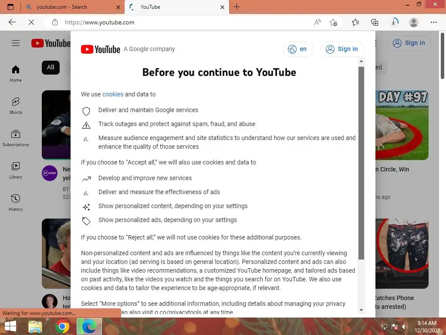Screen dimensions: 446x335
Task: Open the tab actions menu icon
Action: (10, 7)
